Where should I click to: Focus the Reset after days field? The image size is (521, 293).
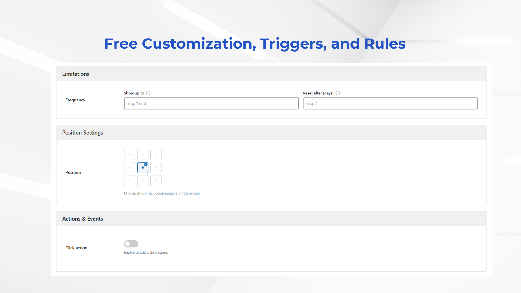(390, 104)
